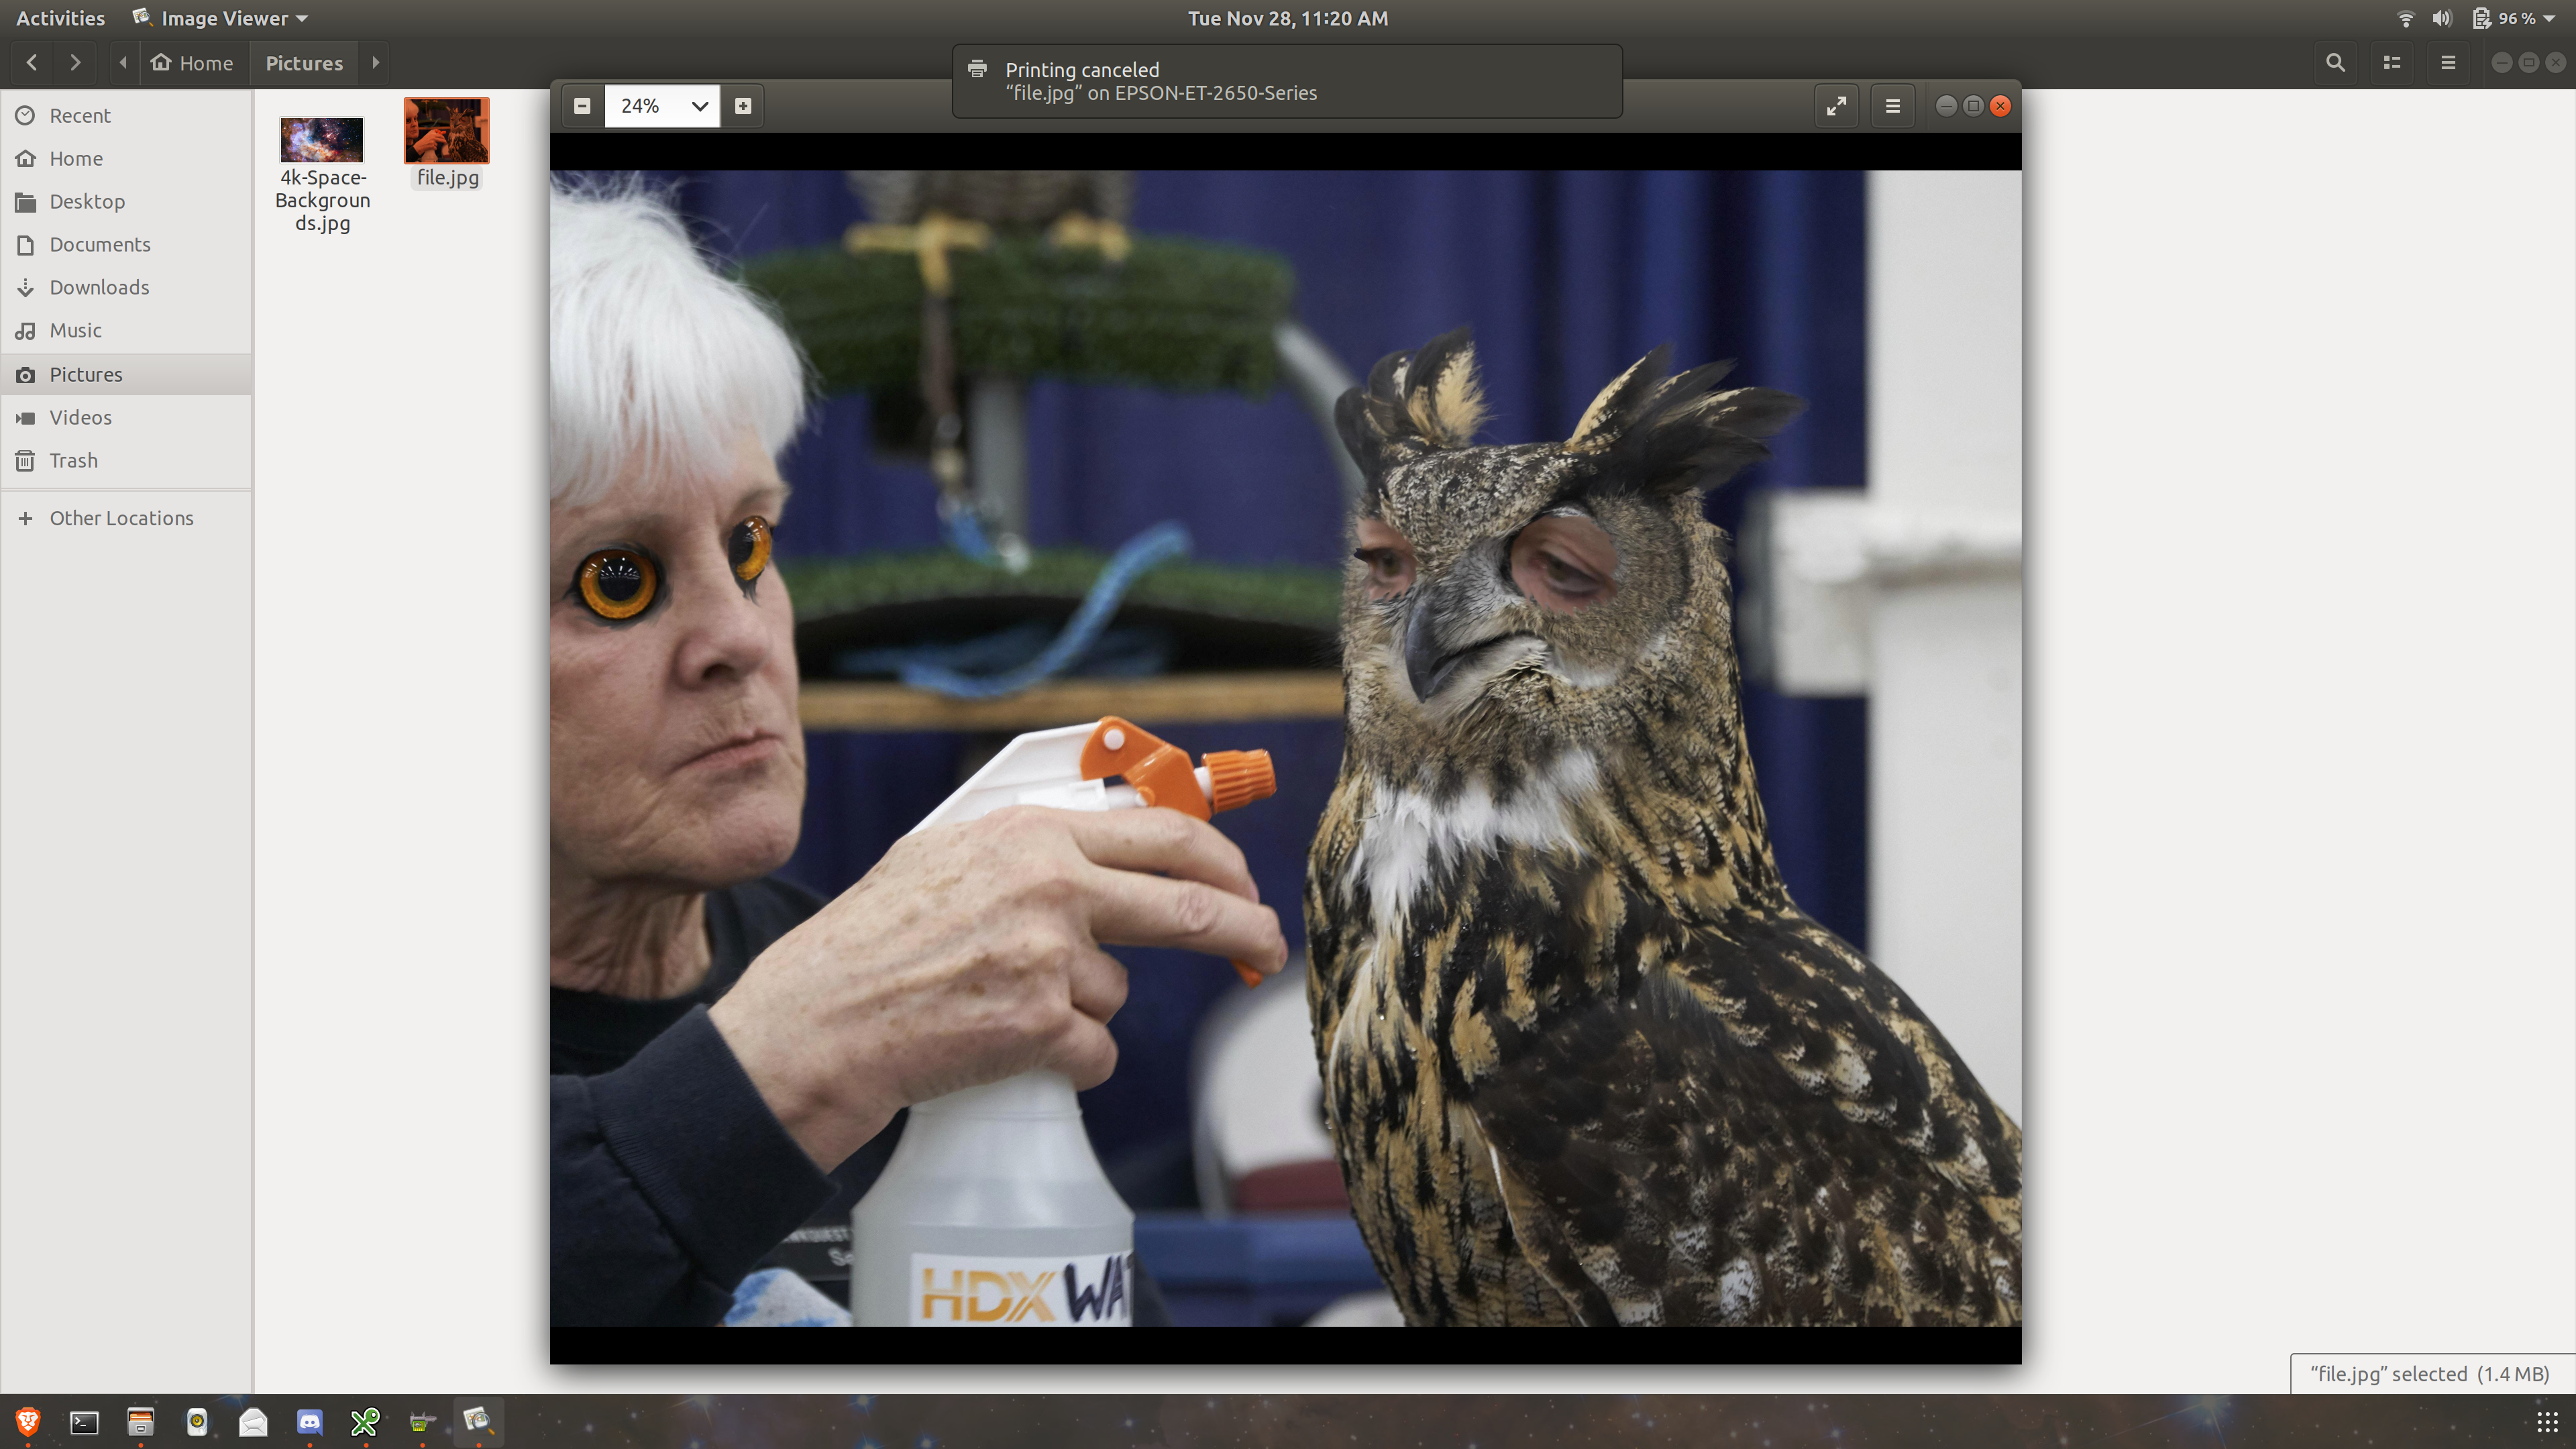This screenshot has width=2576, height=1449.
Task: Launch Brave browser from the dock
Action: pos(28,1421)
